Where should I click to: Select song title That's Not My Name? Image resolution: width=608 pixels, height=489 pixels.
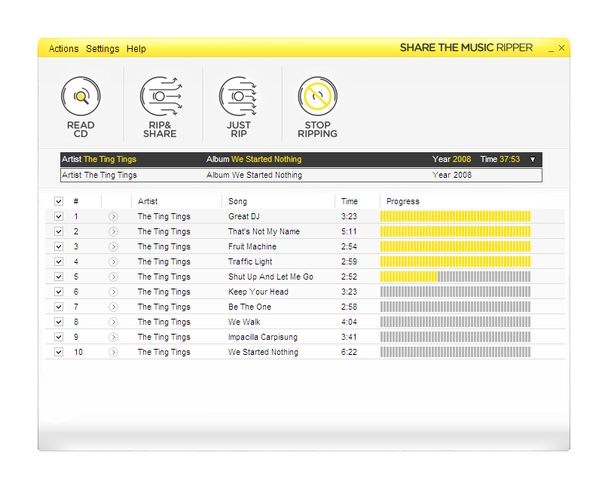(x=264, y=231)
